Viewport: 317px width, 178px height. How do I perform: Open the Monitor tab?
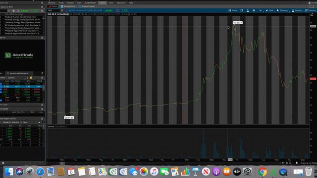click(52, 3)
